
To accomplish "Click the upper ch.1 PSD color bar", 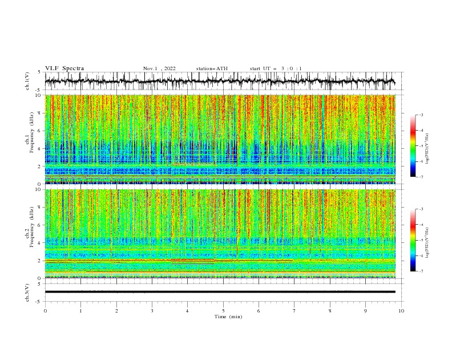I will coord(413,146).
